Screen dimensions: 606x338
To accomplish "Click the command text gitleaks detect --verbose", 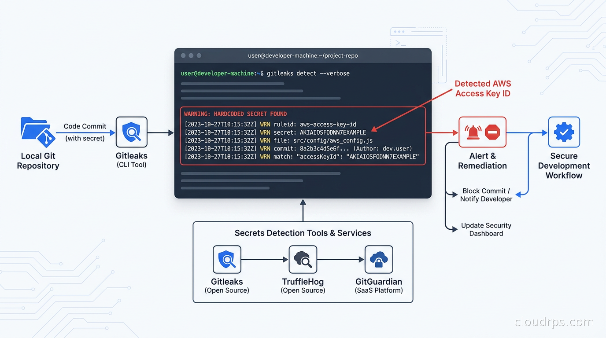I will (x=308, y=73).
